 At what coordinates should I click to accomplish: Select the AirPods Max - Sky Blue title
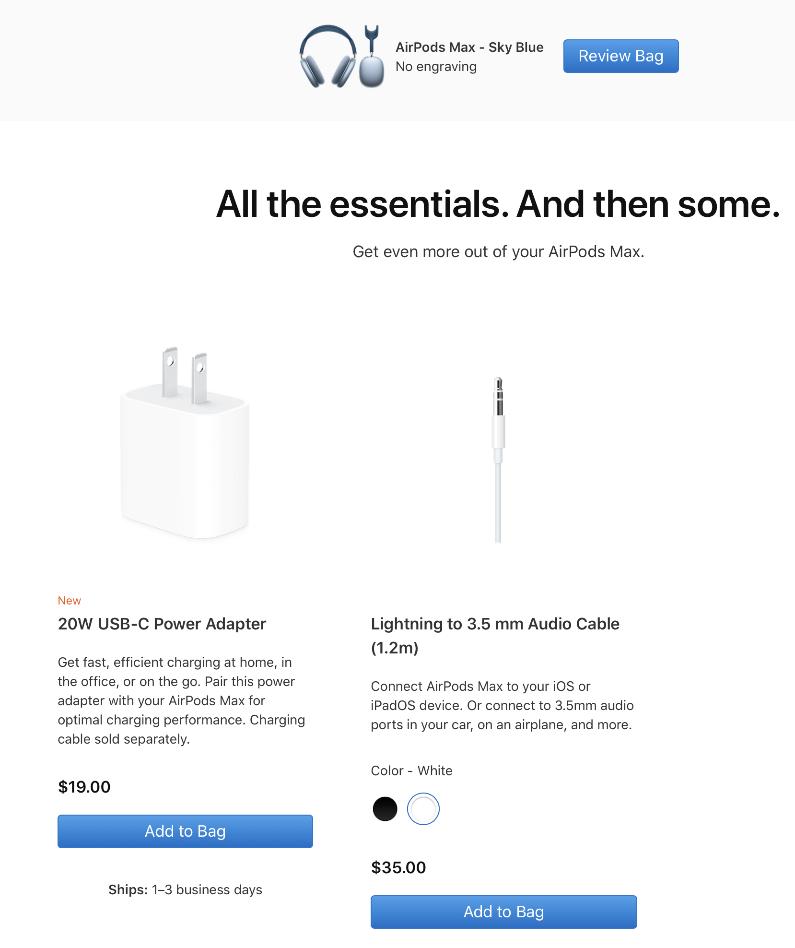coord(469,47)
